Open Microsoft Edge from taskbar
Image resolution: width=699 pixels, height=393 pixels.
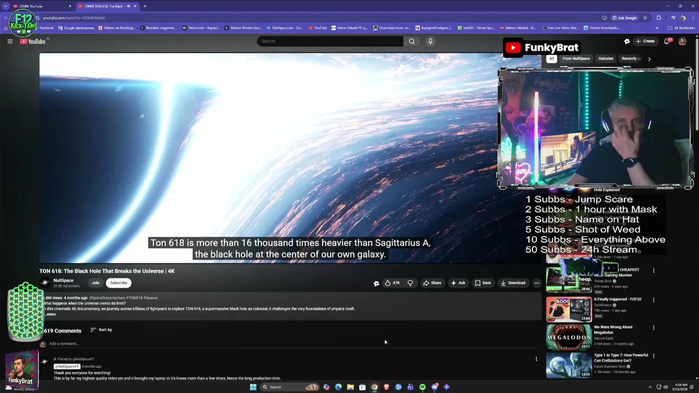338,387
